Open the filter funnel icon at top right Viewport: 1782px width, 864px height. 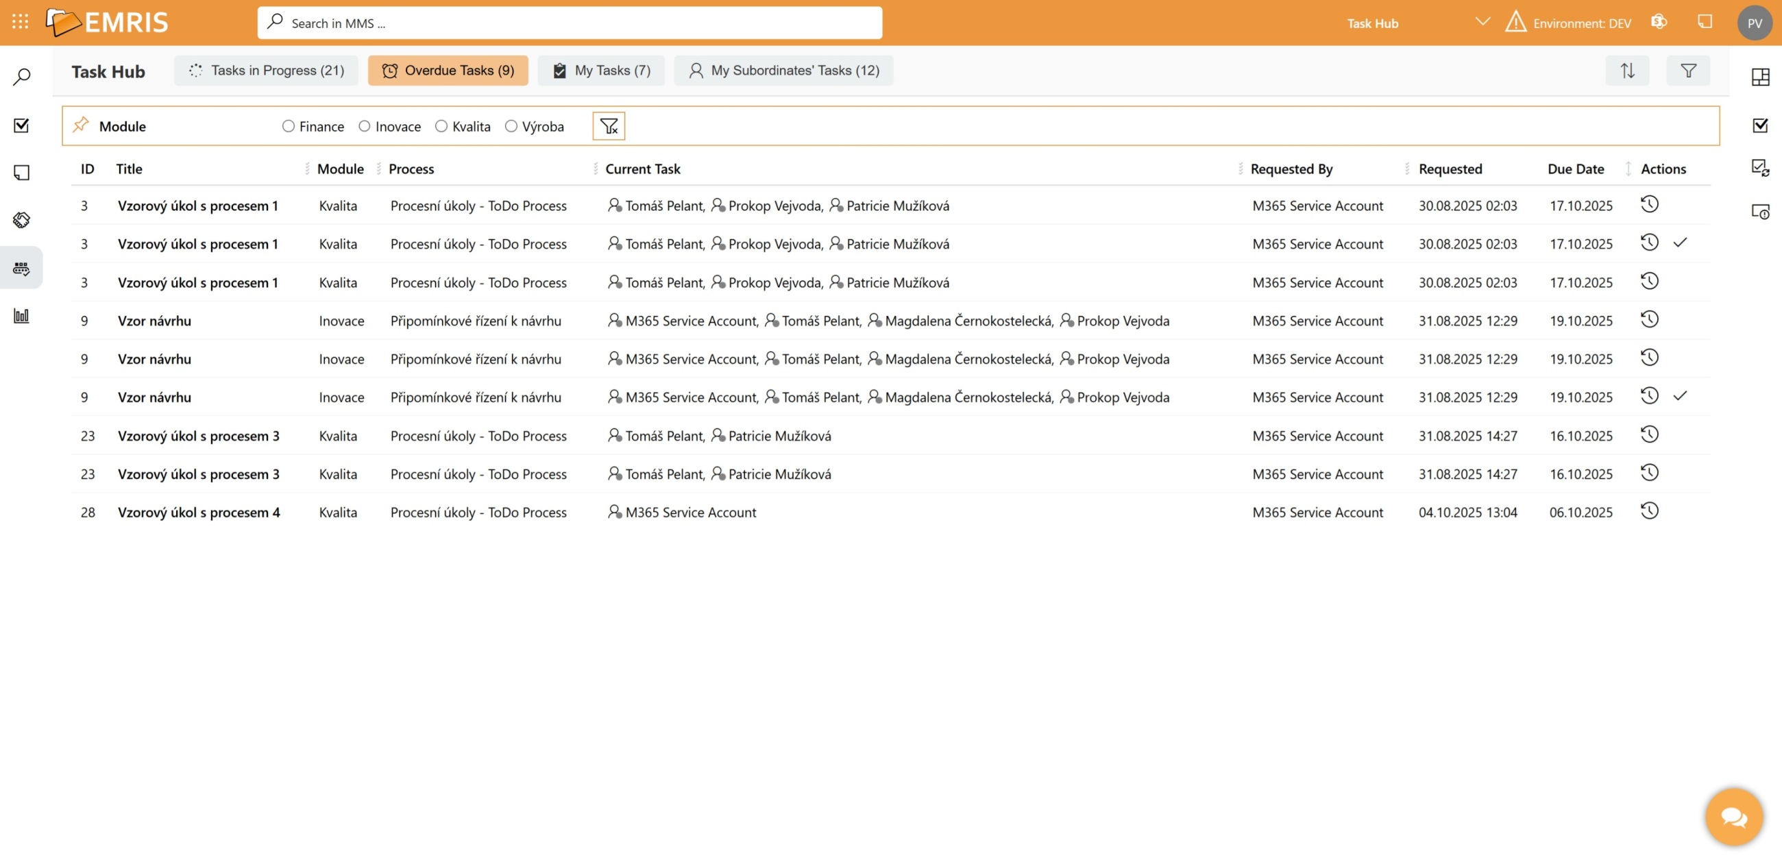click(x=1688, y=71)
